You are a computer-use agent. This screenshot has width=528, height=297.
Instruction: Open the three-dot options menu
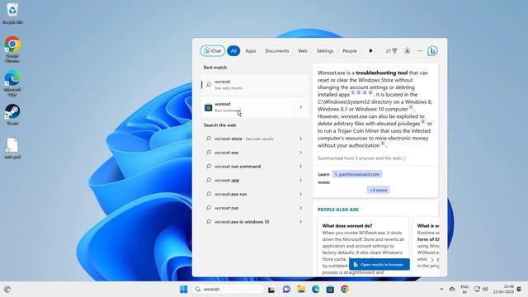[x=420, y=51]
